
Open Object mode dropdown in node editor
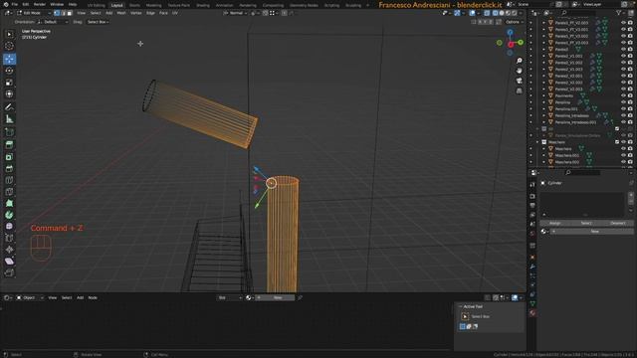(x=30, y=297)
